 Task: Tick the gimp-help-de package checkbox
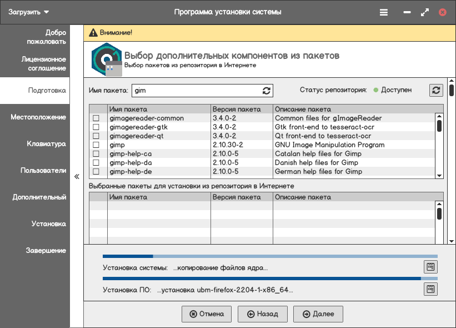(96, 172)
